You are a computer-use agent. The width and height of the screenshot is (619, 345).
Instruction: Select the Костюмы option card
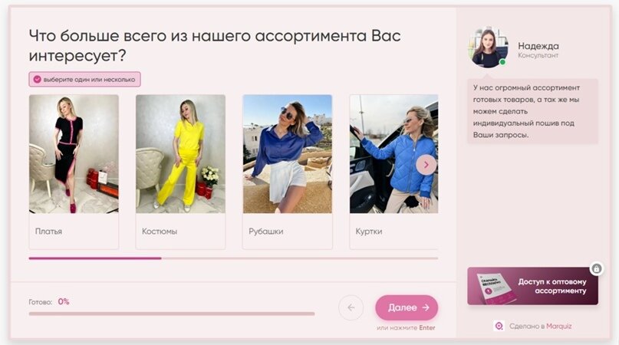coord(180,172)
